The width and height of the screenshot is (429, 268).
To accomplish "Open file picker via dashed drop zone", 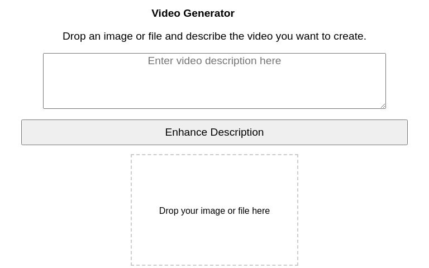I will point(214,210).
